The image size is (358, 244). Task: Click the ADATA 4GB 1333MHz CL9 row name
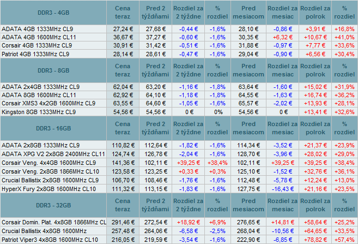[x=37, y=29]
